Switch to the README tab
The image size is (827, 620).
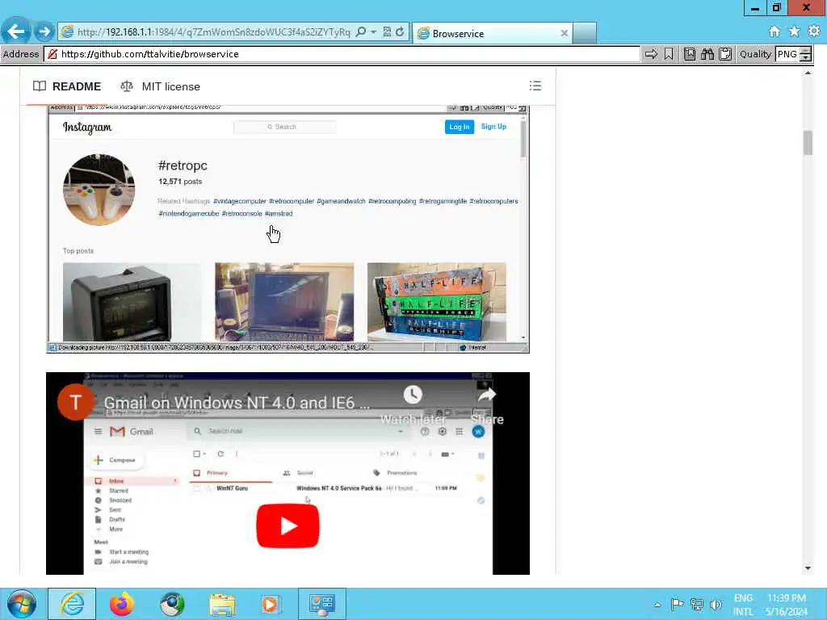click(67, 86)
